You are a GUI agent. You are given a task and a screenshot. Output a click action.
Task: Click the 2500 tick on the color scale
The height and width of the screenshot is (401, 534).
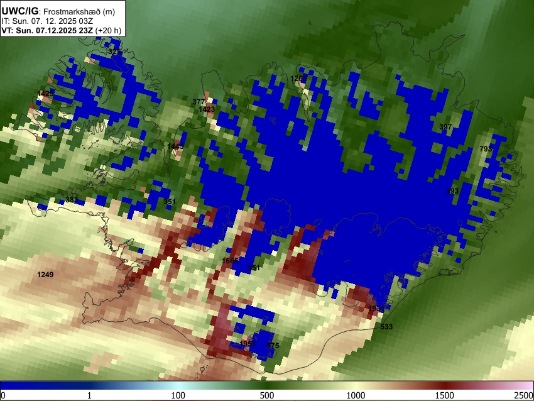tap(524, 395)
